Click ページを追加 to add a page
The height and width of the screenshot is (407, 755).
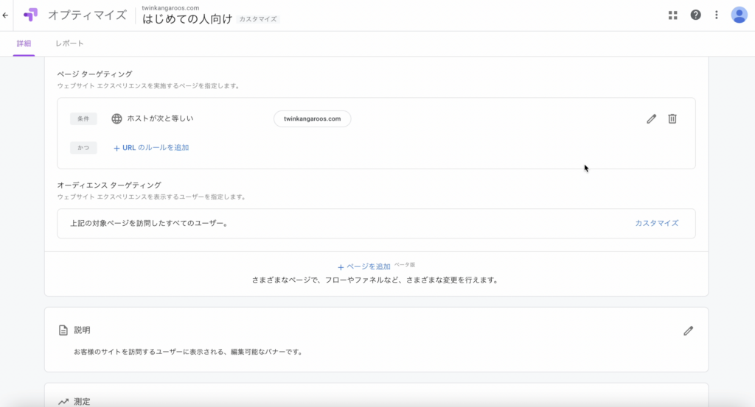[364, 266]
